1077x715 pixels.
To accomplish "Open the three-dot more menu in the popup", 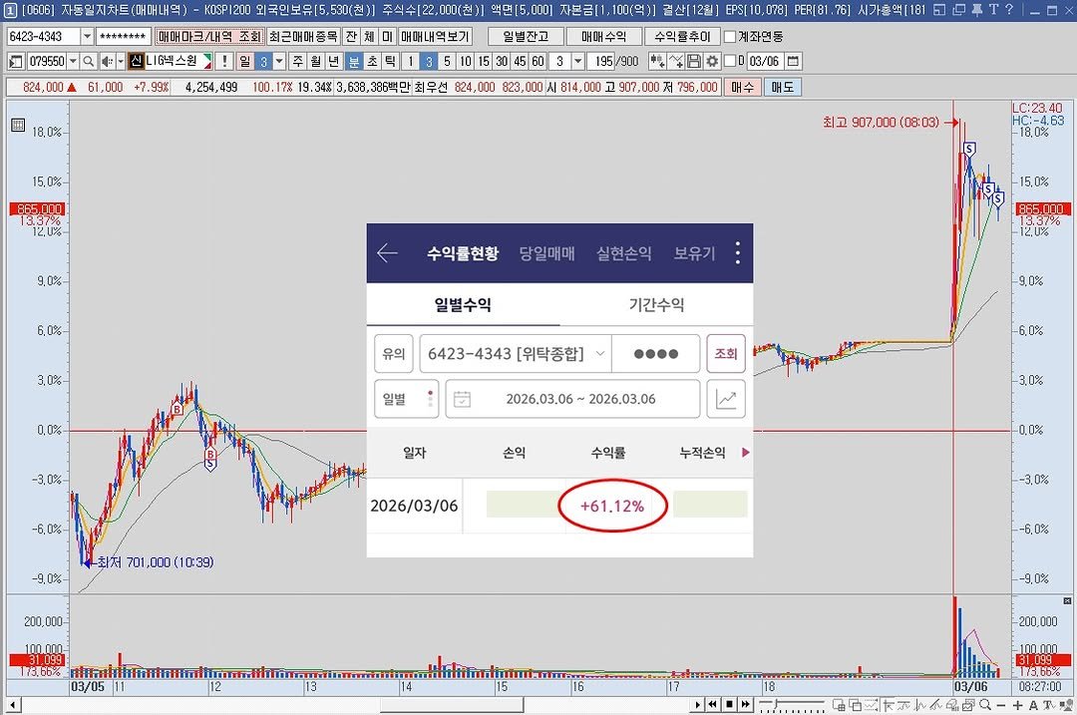I will coord(738,252).
